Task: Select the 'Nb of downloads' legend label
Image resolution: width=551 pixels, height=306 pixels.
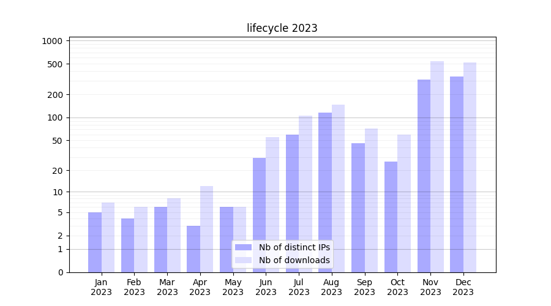Action: (294, 260)
